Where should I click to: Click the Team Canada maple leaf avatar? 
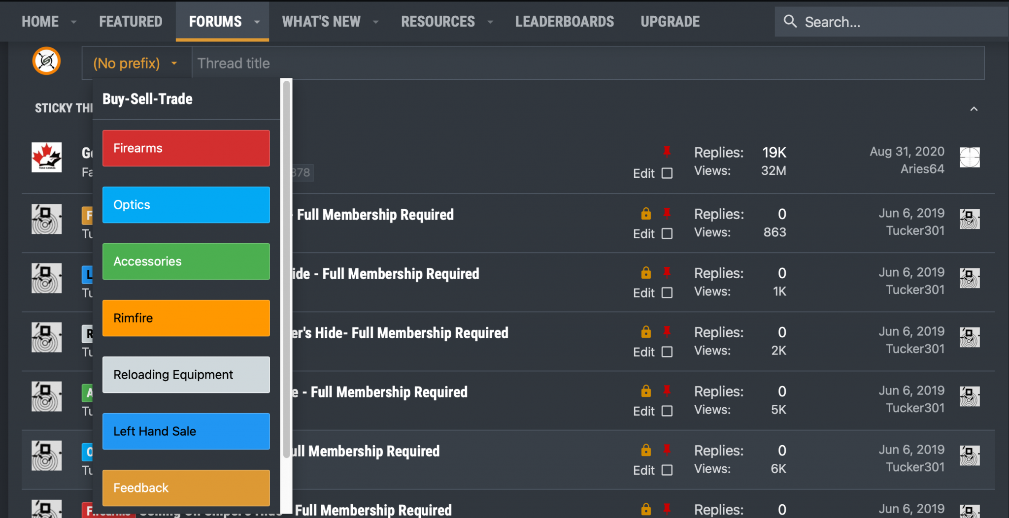(x=46, y=157)
